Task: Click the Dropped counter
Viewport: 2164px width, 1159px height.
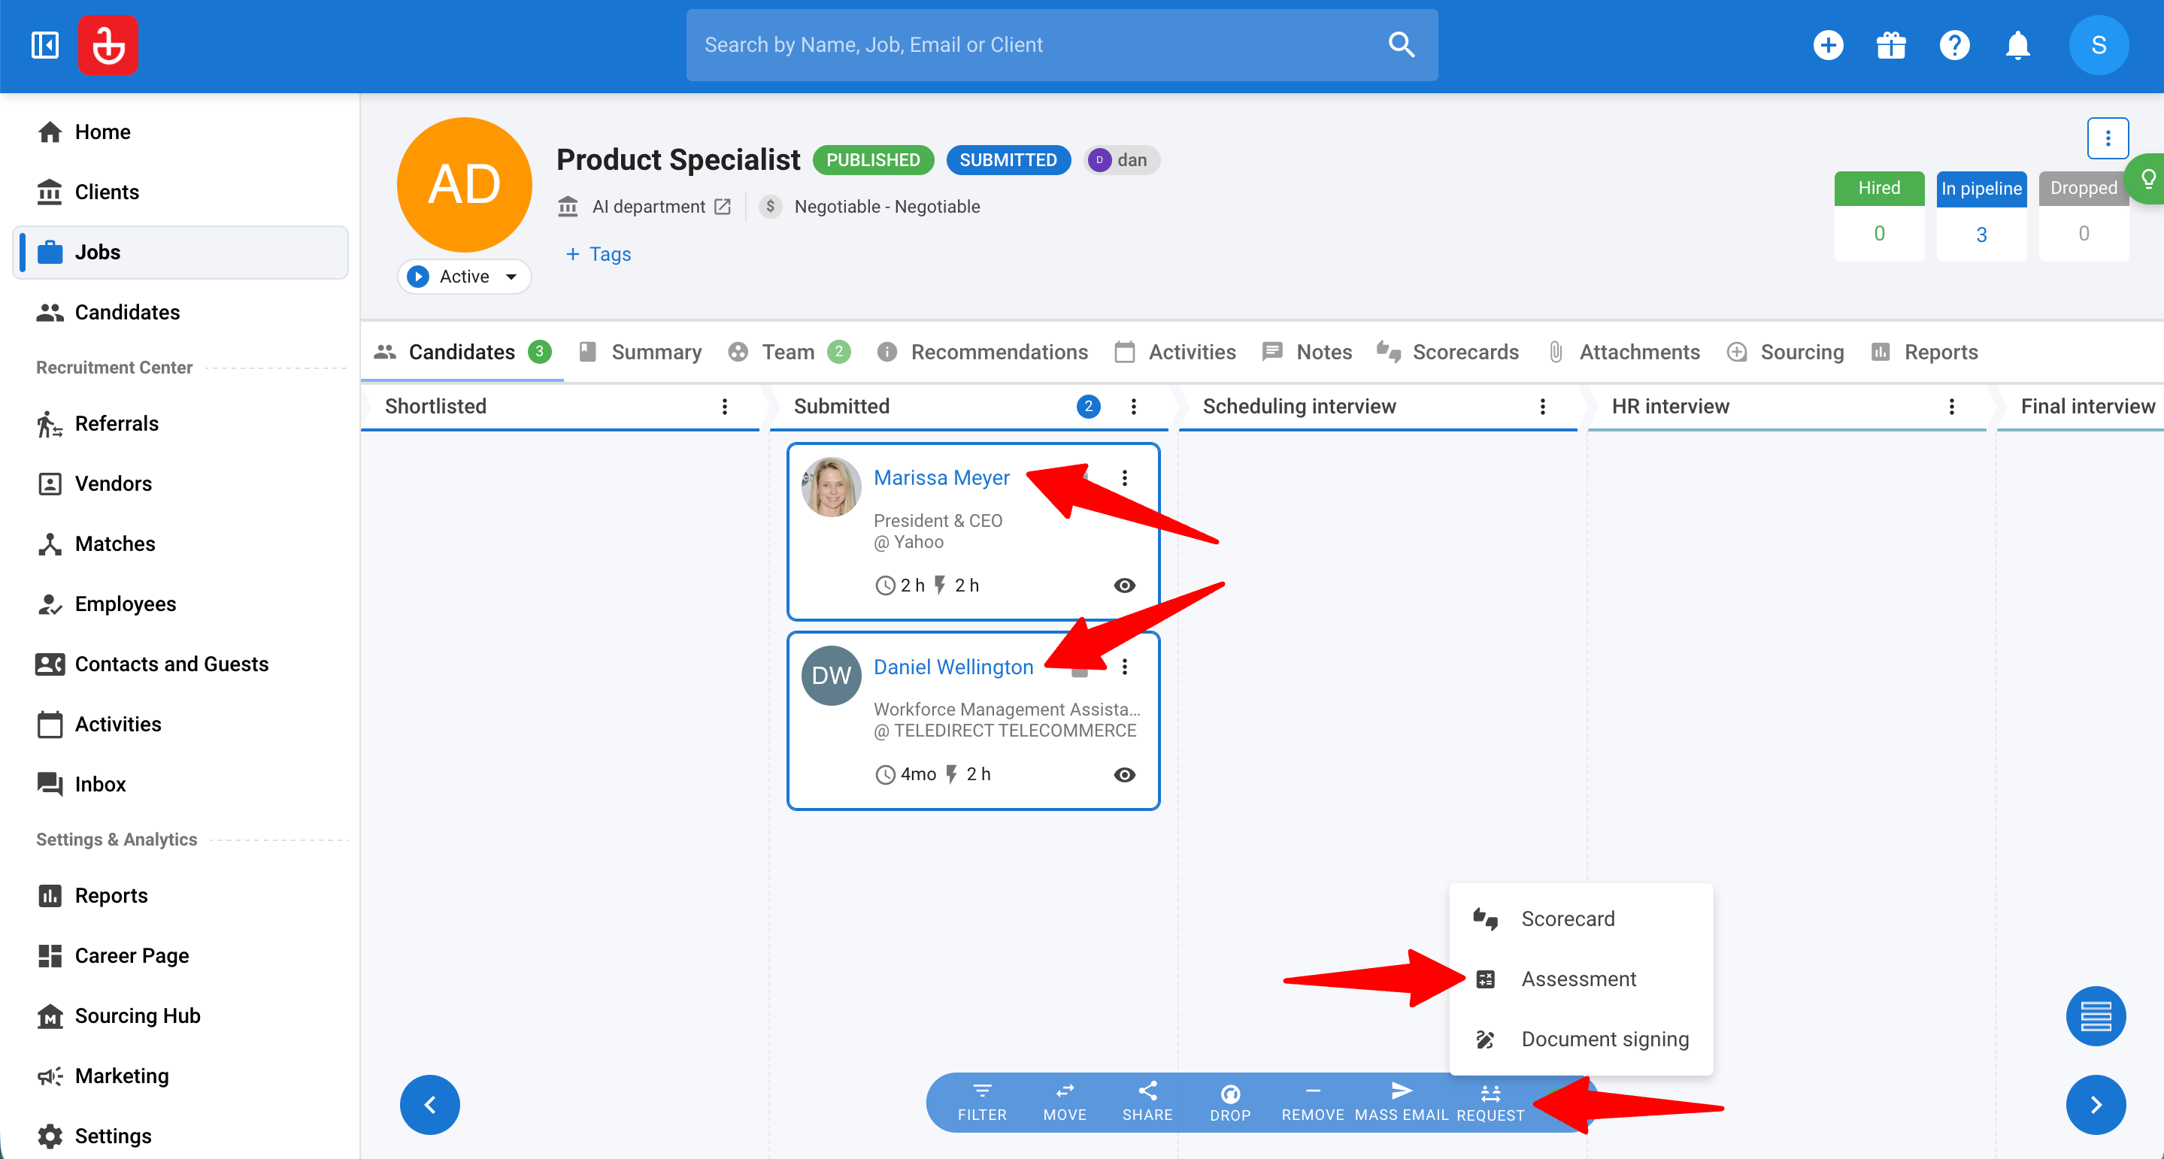Action: point(2083,216)
